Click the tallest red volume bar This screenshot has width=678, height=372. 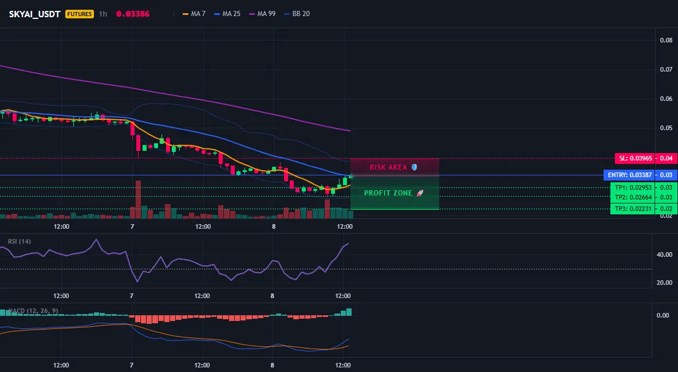[x=139, y=199]
